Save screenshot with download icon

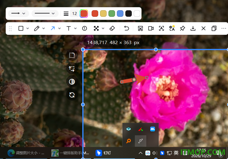[193, 28]
